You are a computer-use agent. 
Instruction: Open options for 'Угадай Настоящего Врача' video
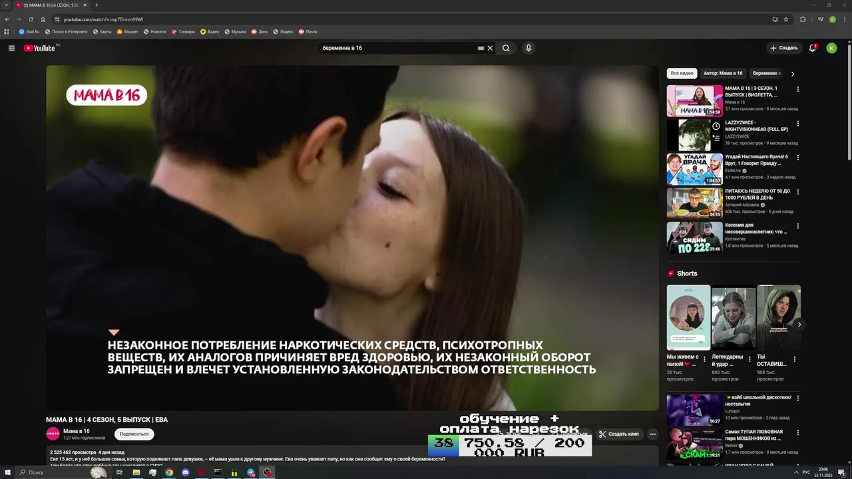click(x=798, y=158)
